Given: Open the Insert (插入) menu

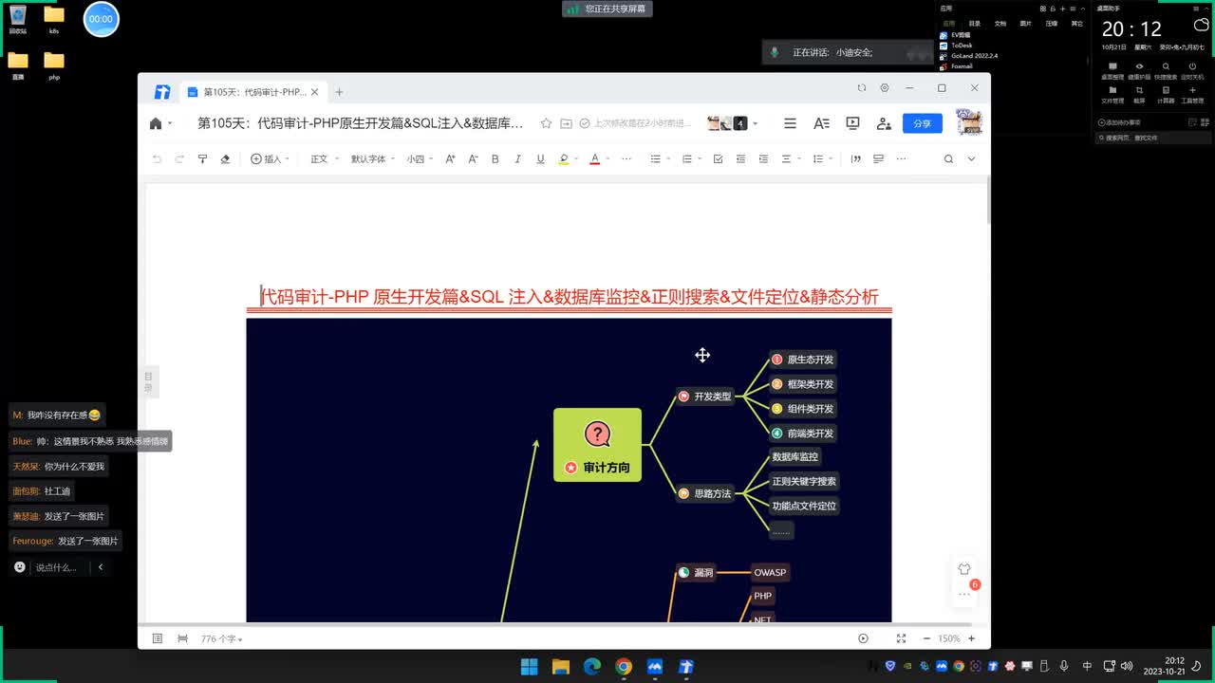Looking at the screenshot, I should [x=271, y=159].
